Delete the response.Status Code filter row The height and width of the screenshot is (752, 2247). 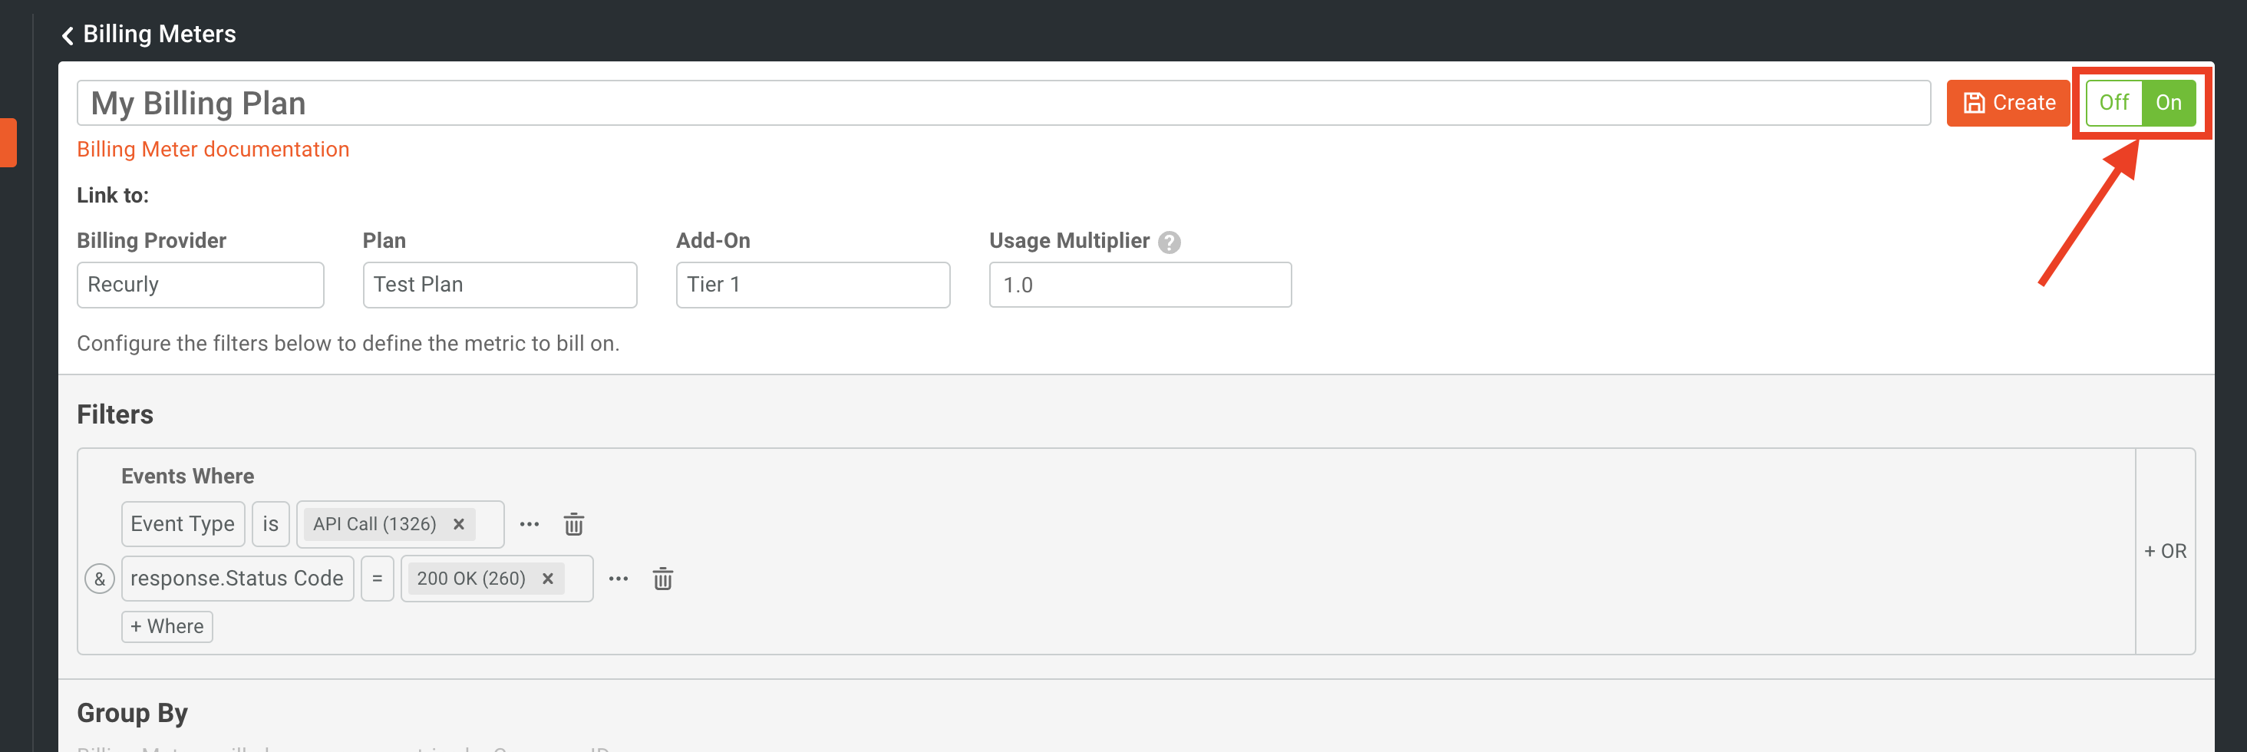tap(662, 579)
